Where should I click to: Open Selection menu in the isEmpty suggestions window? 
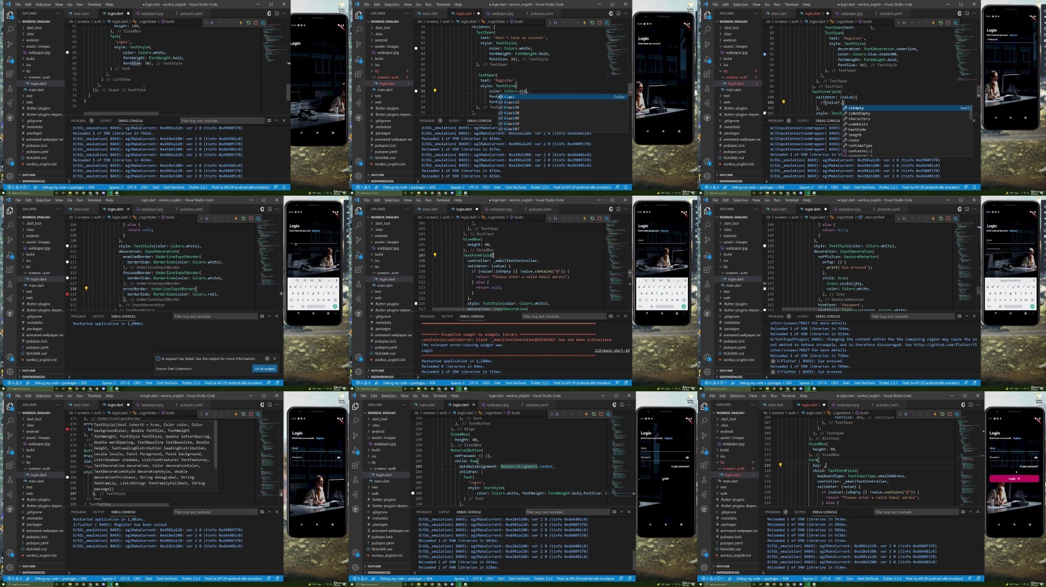[x=740, y=4]
